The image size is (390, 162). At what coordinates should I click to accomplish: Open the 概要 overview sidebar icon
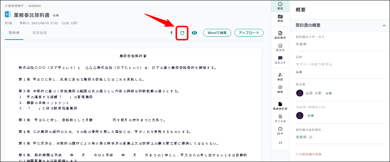point(280,5)
